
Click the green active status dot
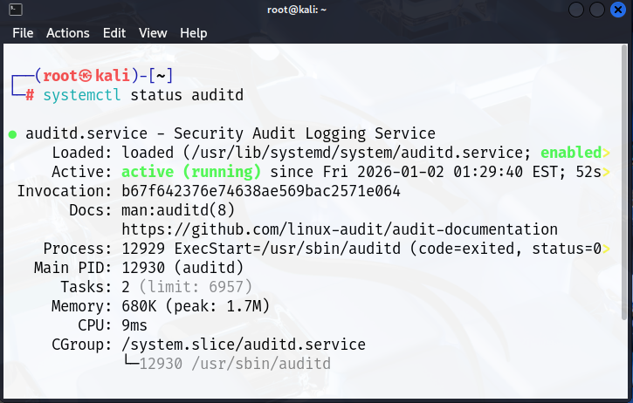point(12,134)
